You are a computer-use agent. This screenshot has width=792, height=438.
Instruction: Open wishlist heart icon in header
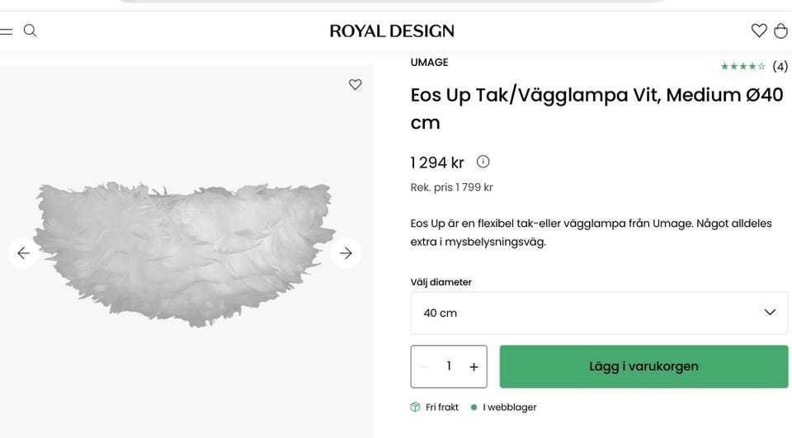(759, 31)
